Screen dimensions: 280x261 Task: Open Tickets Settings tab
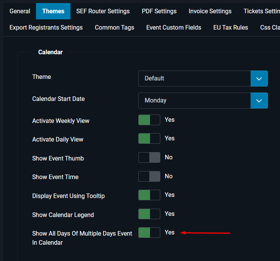(261, 11)
